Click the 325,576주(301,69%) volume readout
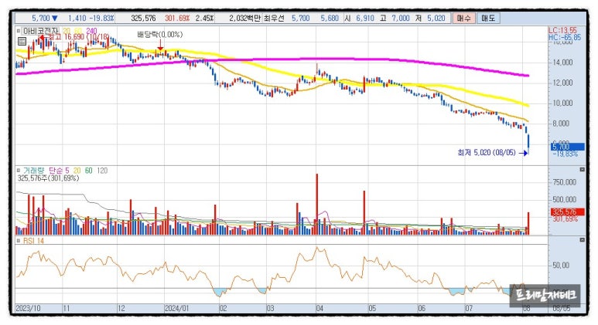This screenshot has width=598, height=325. point(48,178)
